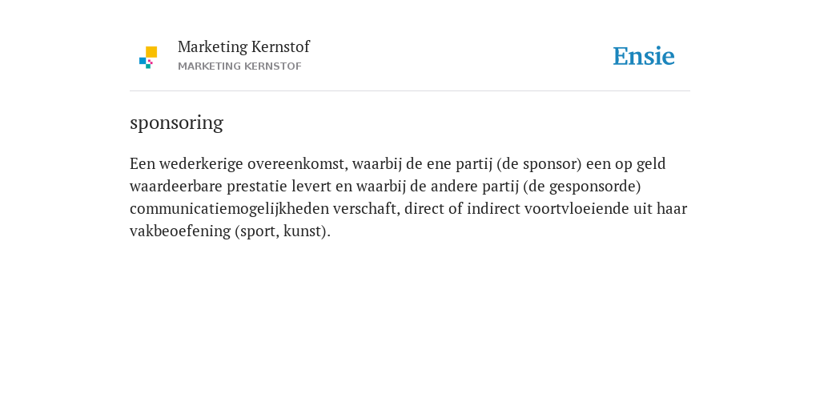The height and width of the screenshot is (410, 820).
Task: Click the text '(de gesponsorde)' in the definition
Action: click(582, 186)
